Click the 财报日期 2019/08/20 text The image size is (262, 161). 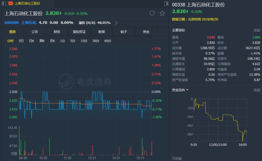coord(195,19)
